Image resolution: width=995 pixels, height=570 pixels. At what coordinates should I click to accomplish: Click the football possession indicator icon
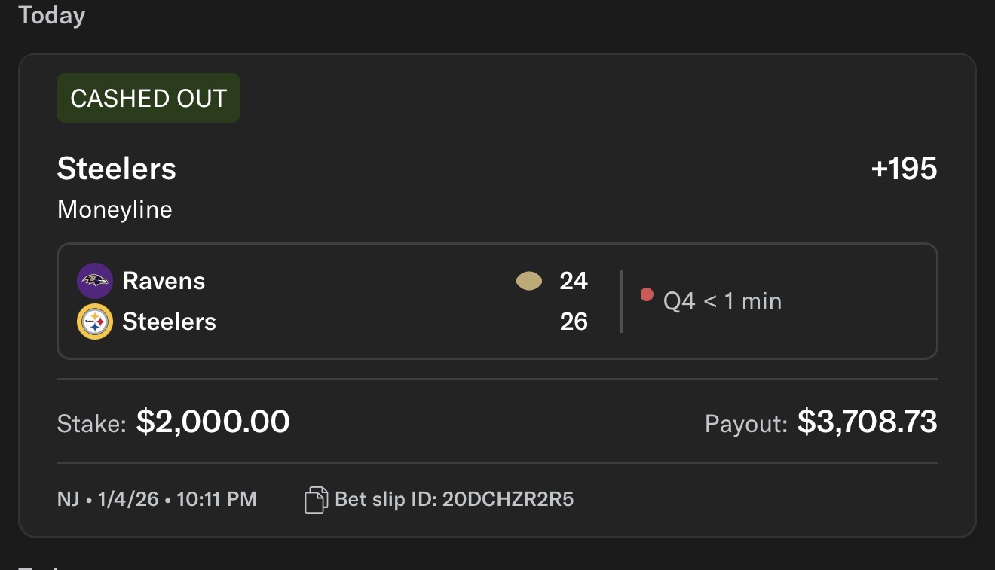[528, 282]
